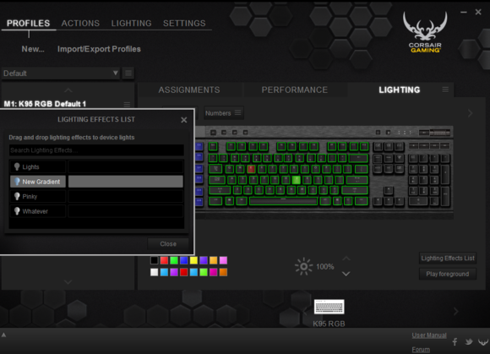Decrease brightness with the down chevron
490x354 pixels.
tap(346, 274)
